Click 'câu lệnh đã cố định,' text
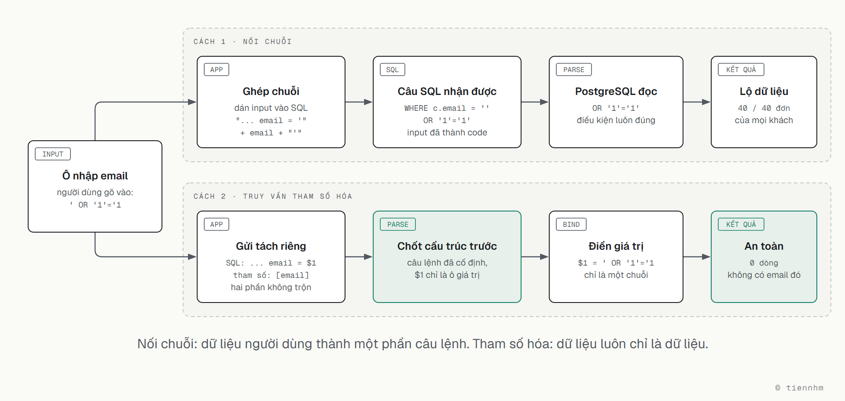Viewport: 845px width, 401px height. pyautogui.click(x=447, y=262)
